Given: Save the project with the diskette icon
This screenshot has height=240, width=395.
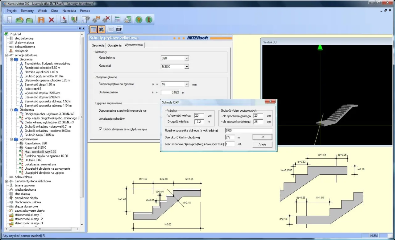Looking at the screenshot, I should point(41,19).
